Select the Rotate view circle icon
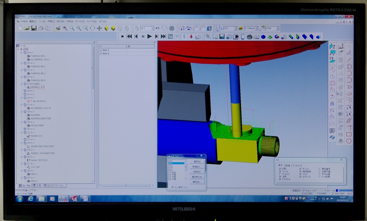367x221 pixels. coord(93,28)
